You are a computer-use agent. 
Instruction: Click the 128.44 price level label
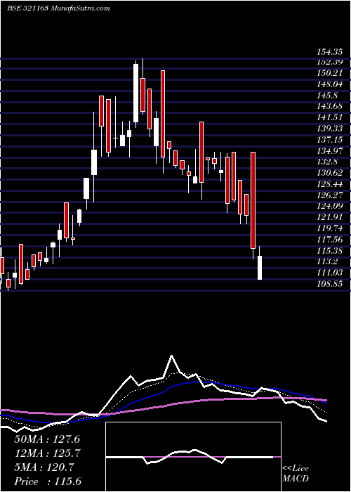pos(329,184)
